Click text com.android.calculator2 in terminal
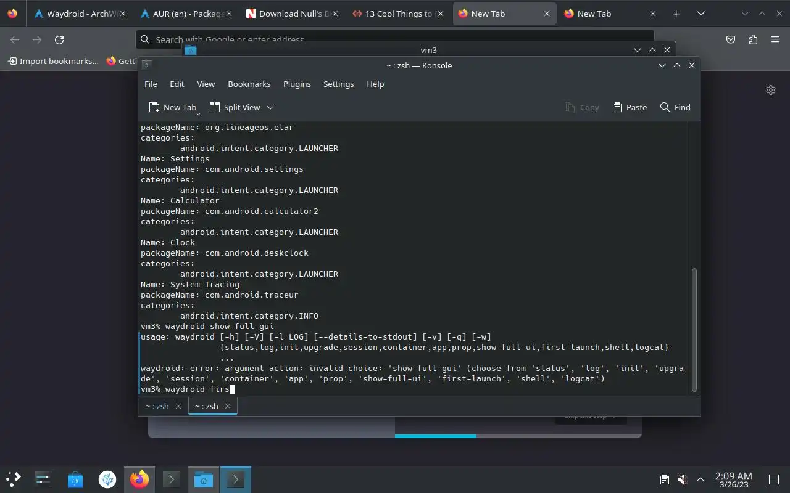This screenshot has height=493, width=790. [x=262, y=211]
